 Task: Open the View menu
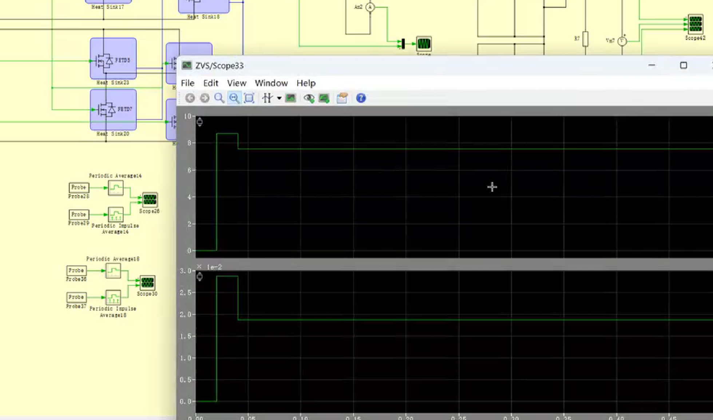[237, 83]
